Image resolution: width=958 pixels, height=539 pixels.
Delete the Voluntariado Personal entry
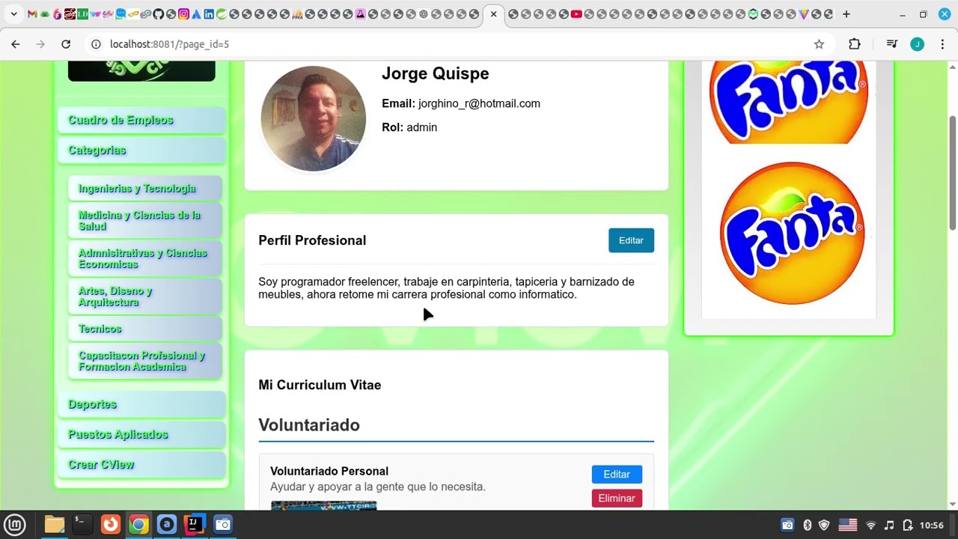[x=617, y=498]
